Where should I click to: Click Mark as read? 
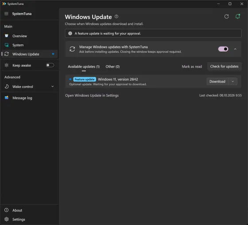(x=192, y=67)
